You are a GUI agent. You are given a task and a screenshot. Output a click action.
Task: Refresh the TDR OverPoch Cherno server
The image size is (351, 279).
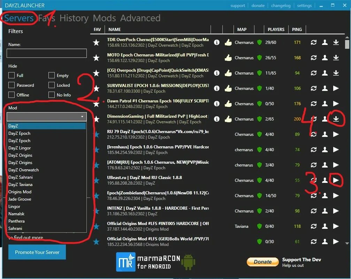click(314, 42)
